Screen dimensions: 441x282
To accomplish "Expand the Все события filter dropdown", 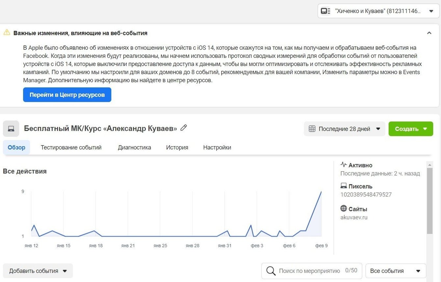I will (396, 271).
